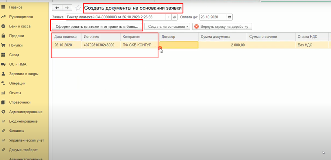Screen dimensions: 331x160
Task: Open the Операции section
Action: point(17,83)
